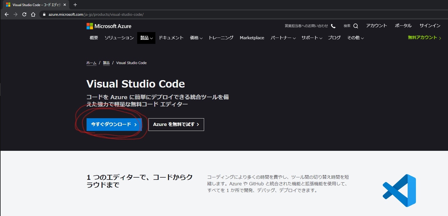Image resolution: width=448 pixels, height=216 pixels.
Task: Close the Visual Studio Code browser tab
Action: click(65, 5)
